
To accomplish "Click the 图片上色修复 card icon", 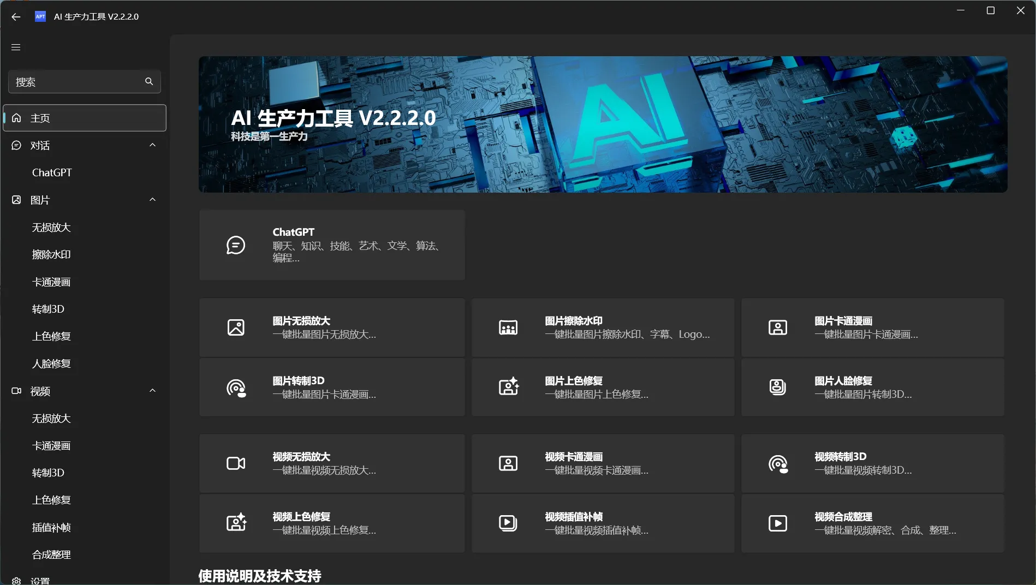I will click(x=509, y=387).
